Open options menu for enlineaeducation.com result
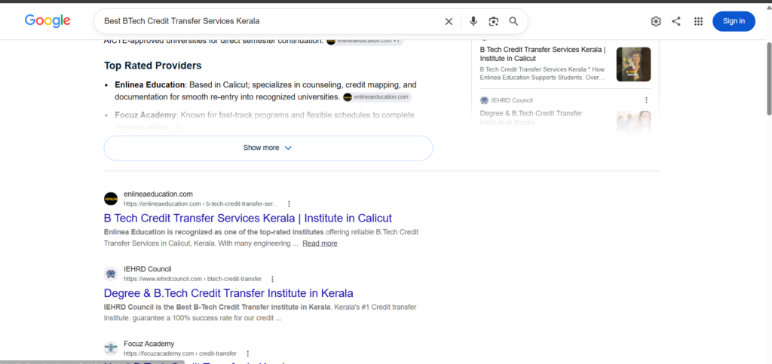Image resolution: width=772 pixels, height=364 pixels. click(289, 203)
